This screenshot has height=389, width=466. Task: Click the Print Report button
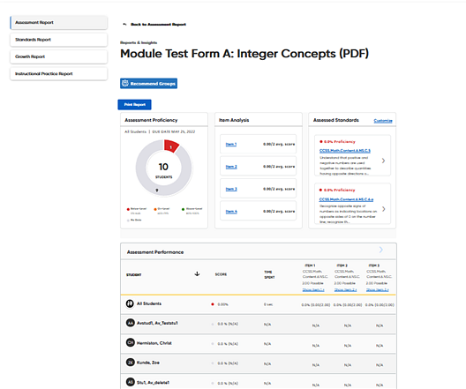click(x=135, y=104)
